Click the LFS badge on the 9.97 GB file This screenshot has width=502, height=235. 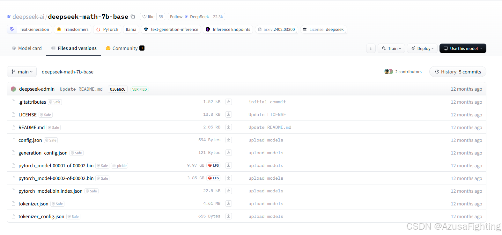click(x=213, y=165)
